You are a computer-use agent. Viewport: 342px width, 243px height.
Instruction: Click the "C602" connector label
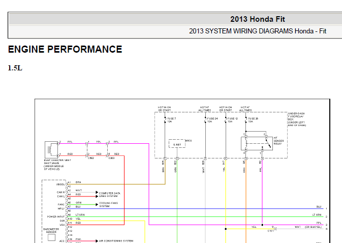[91, 158]
